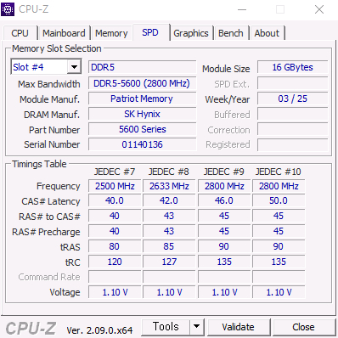The image size is (338, 338).
Task: Click the empty Correction field
Action: click(x=293, y=130)
